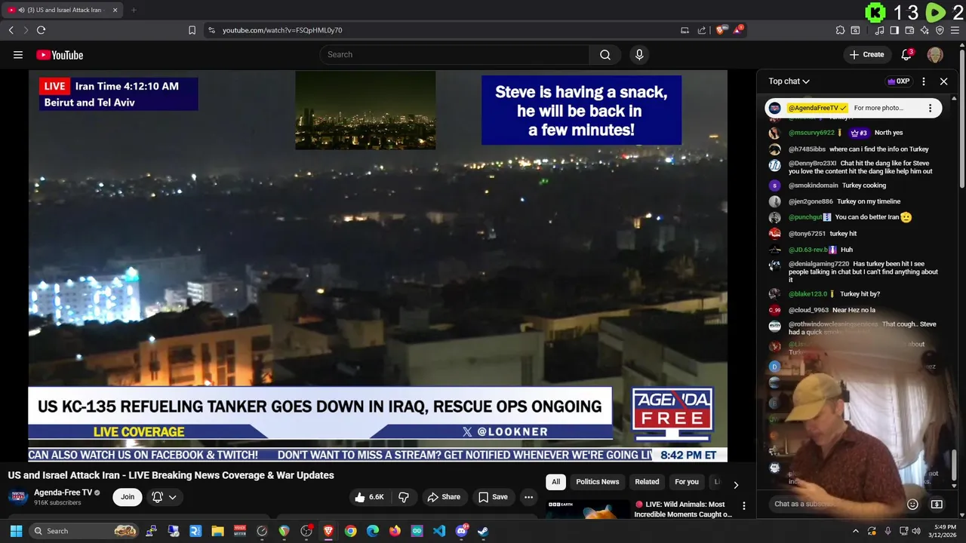Viewport: 966px width, 543px height.
Task: Switch to the US and Israel Attack Iran tab
Action: point(63,10)
